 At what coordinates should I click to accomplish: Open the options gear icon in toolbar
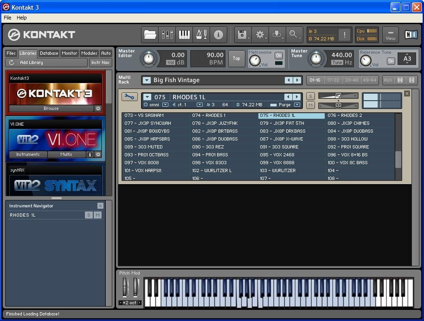tap(260, 34)
